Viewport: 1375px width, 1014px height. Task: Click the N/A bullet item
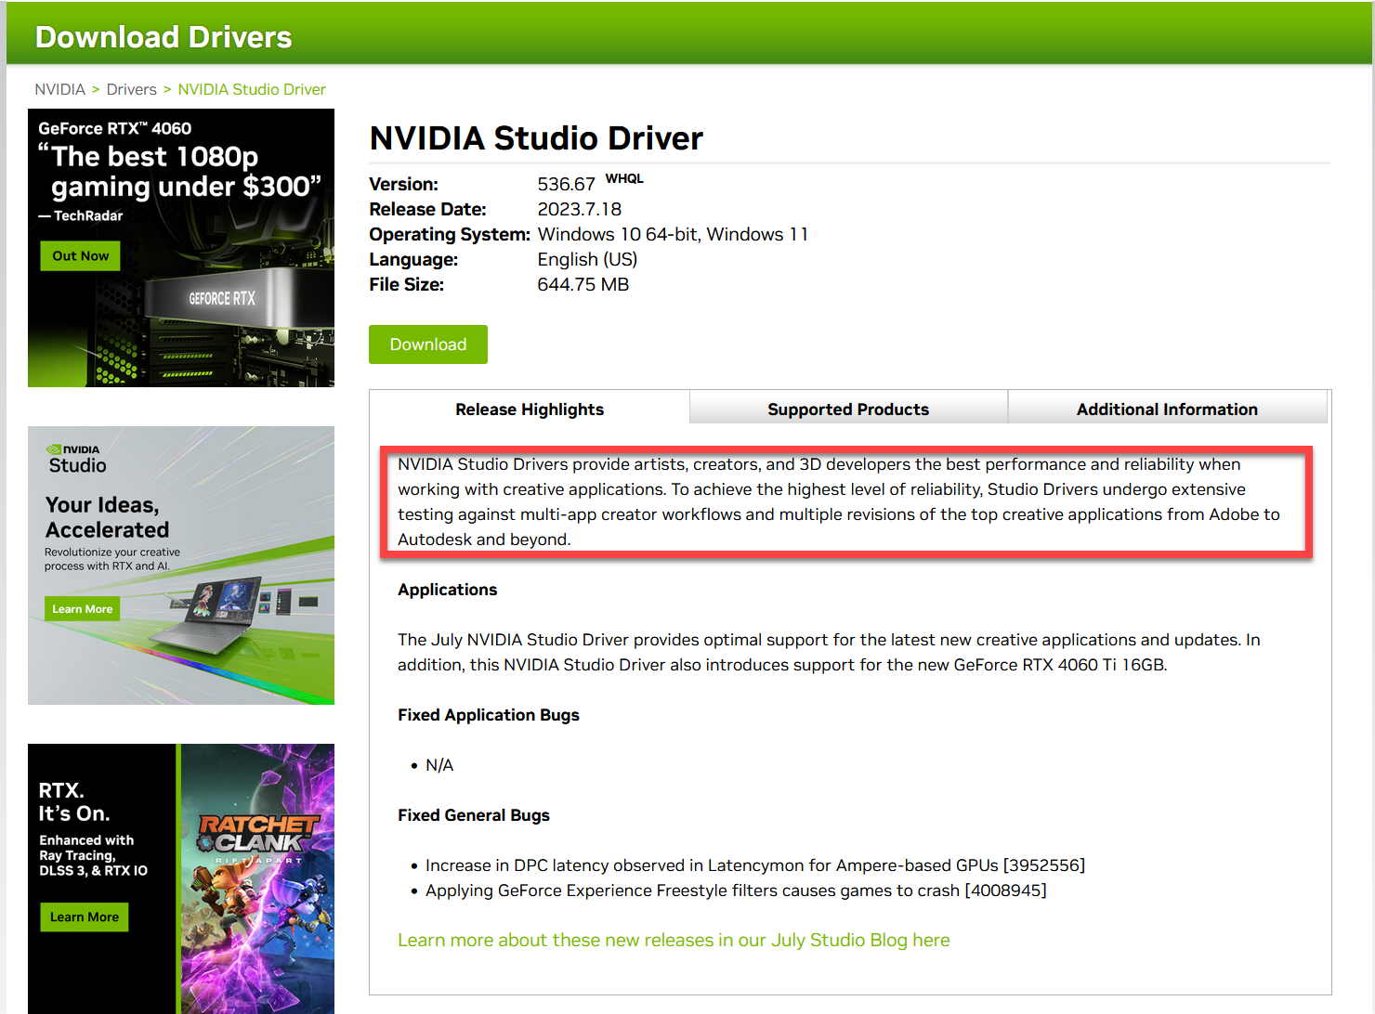tap(439, 765)
